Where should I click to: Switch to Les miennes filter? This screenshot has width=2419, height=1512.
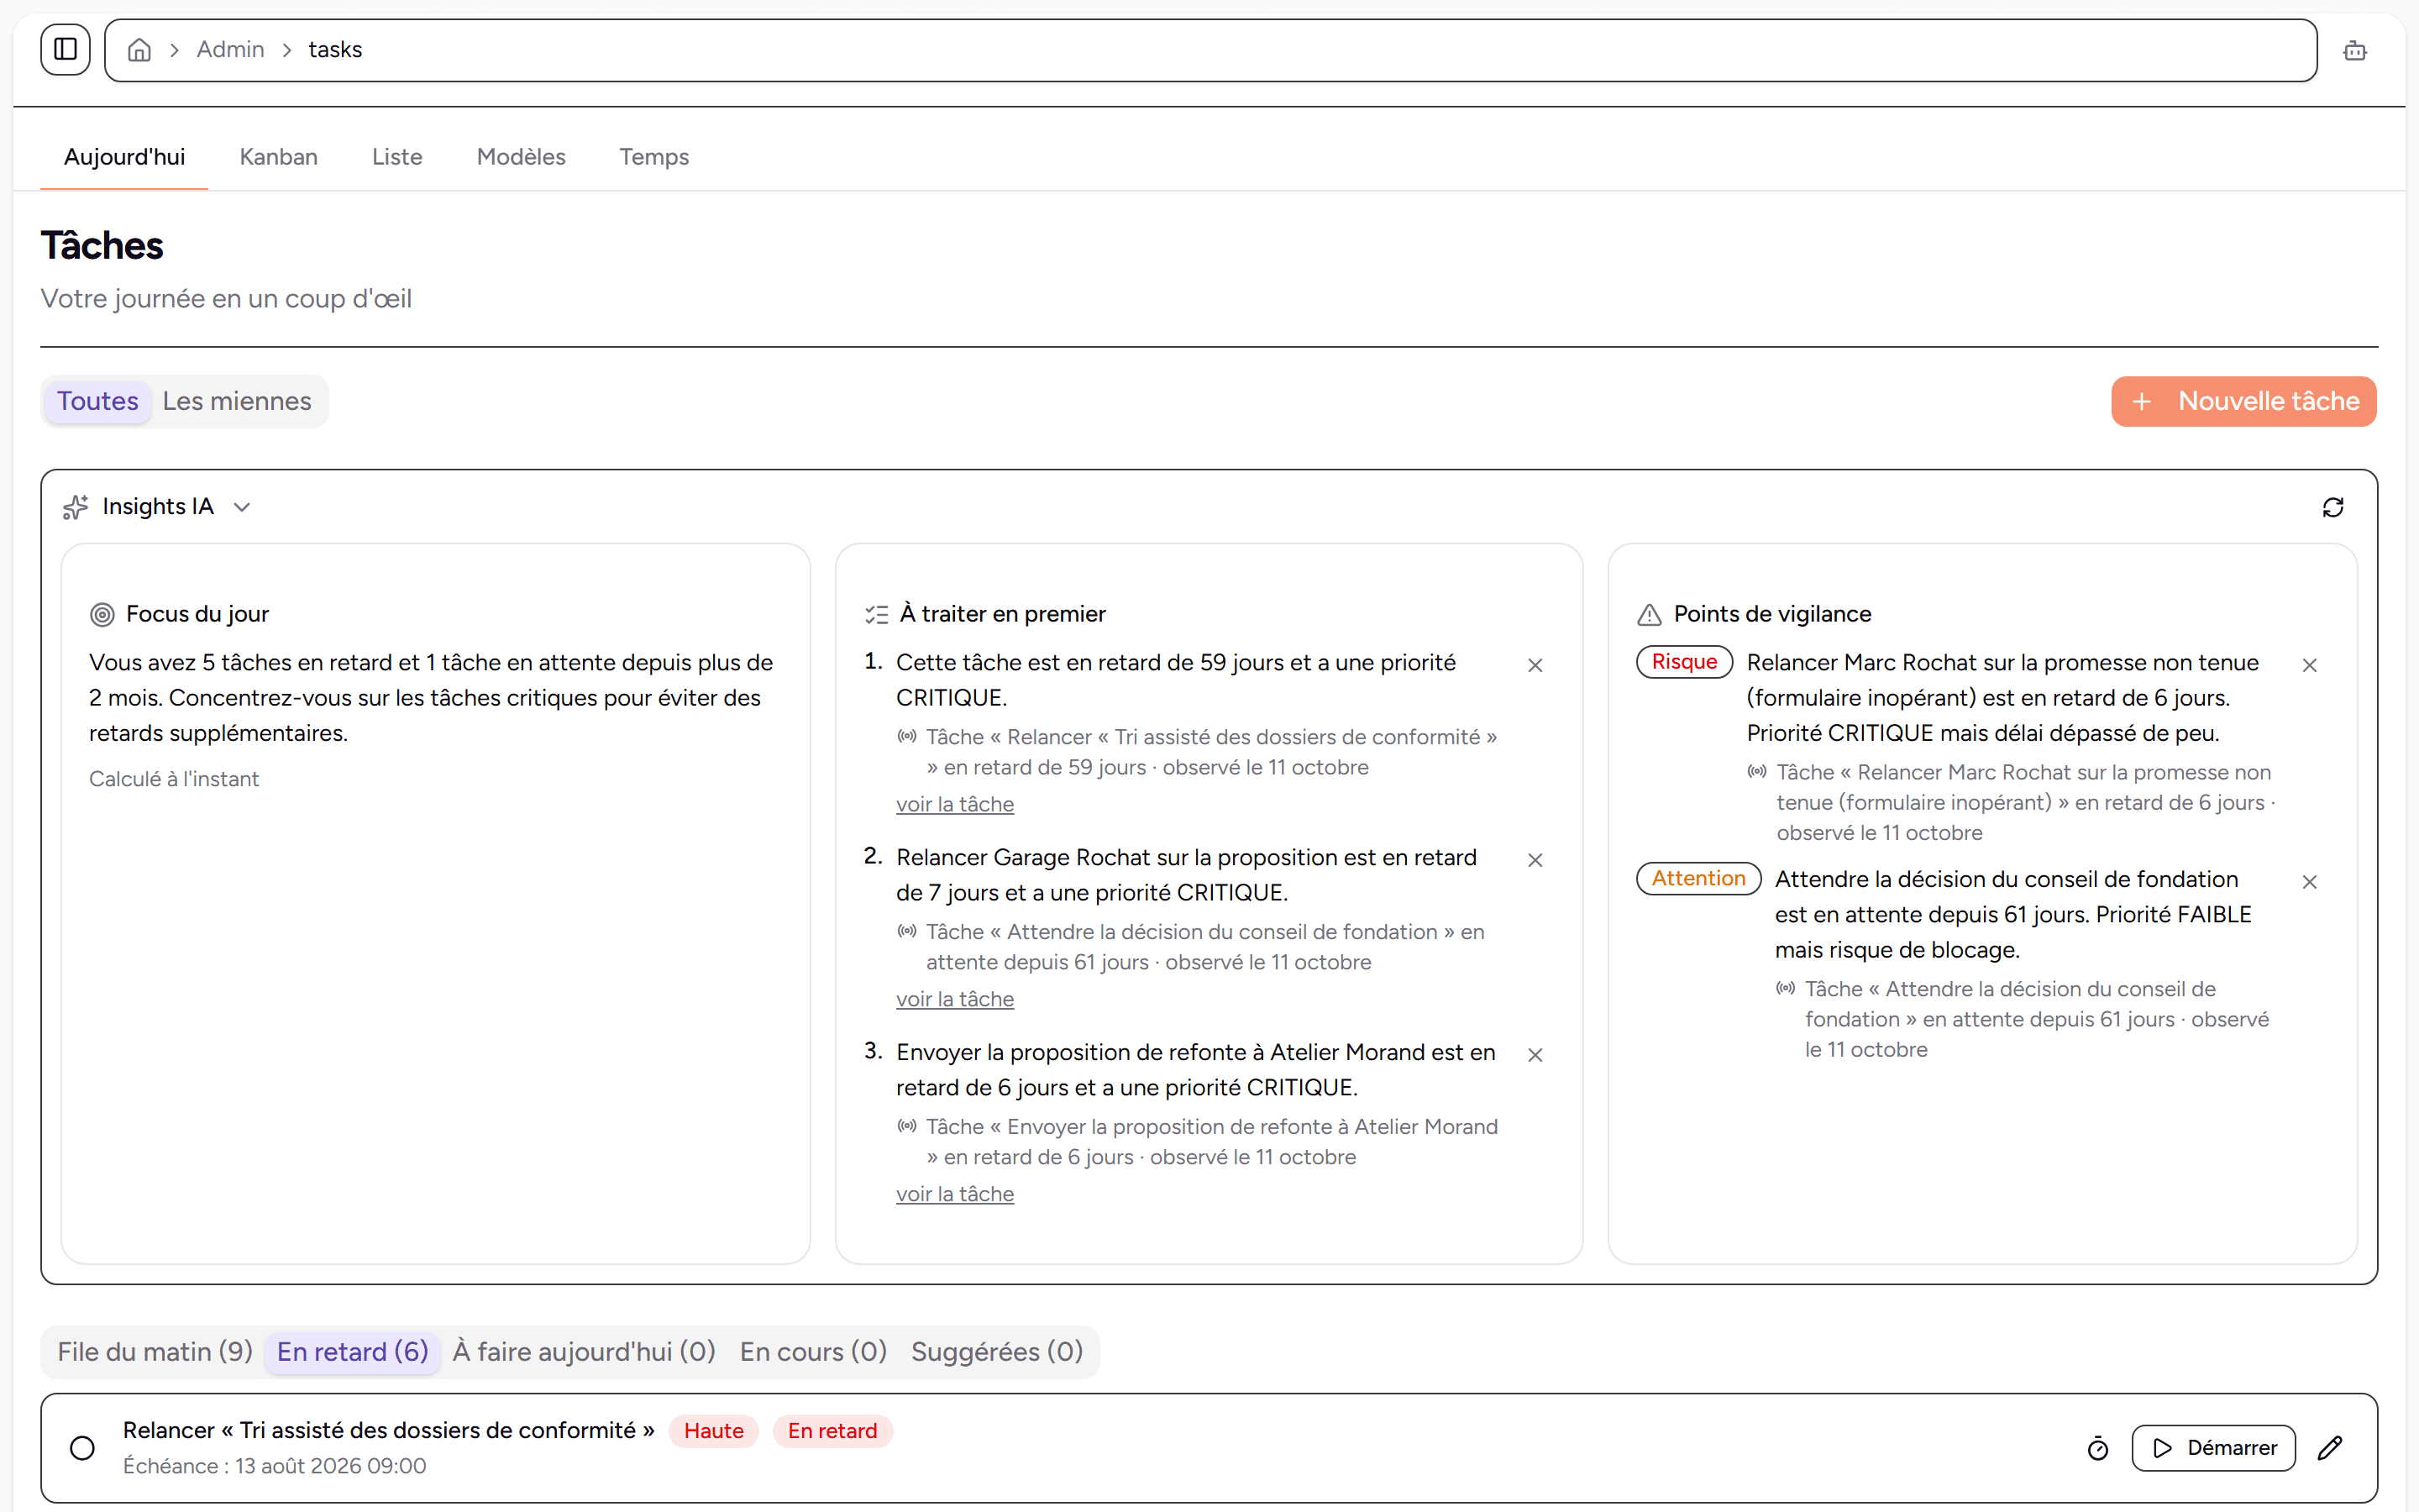coord(237,401)
